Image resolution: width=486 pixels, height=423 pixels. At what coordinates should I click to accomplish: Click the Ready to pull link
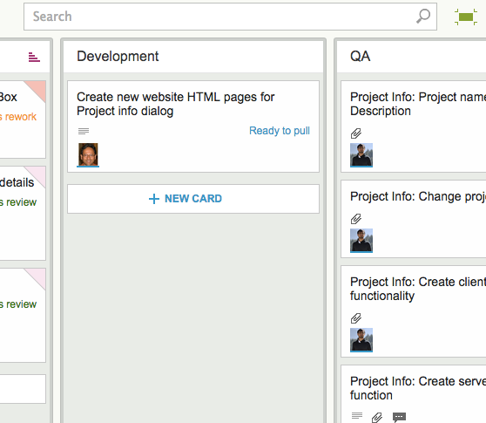(280, 131)
